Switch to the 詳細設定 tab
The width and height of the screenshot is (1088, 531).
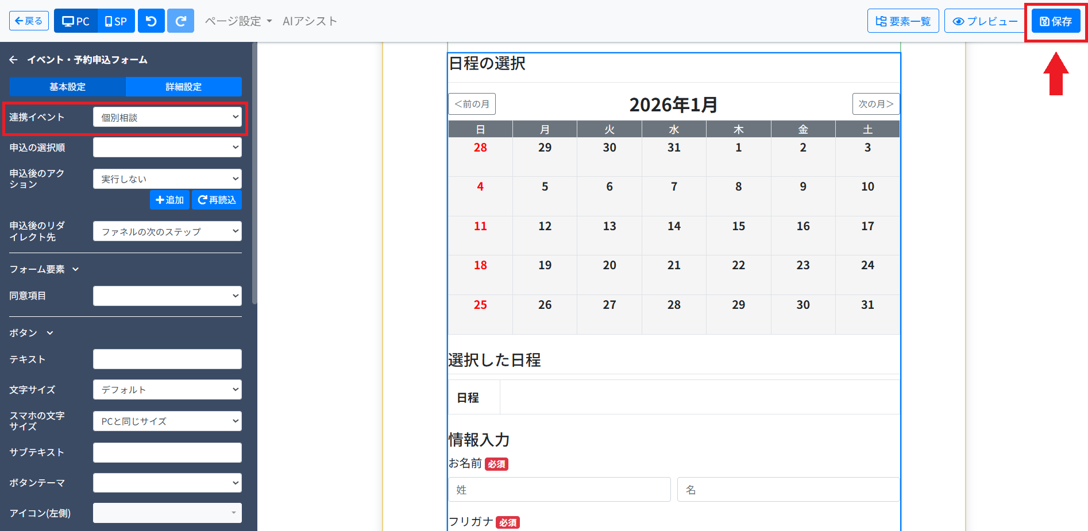[183, 87]
